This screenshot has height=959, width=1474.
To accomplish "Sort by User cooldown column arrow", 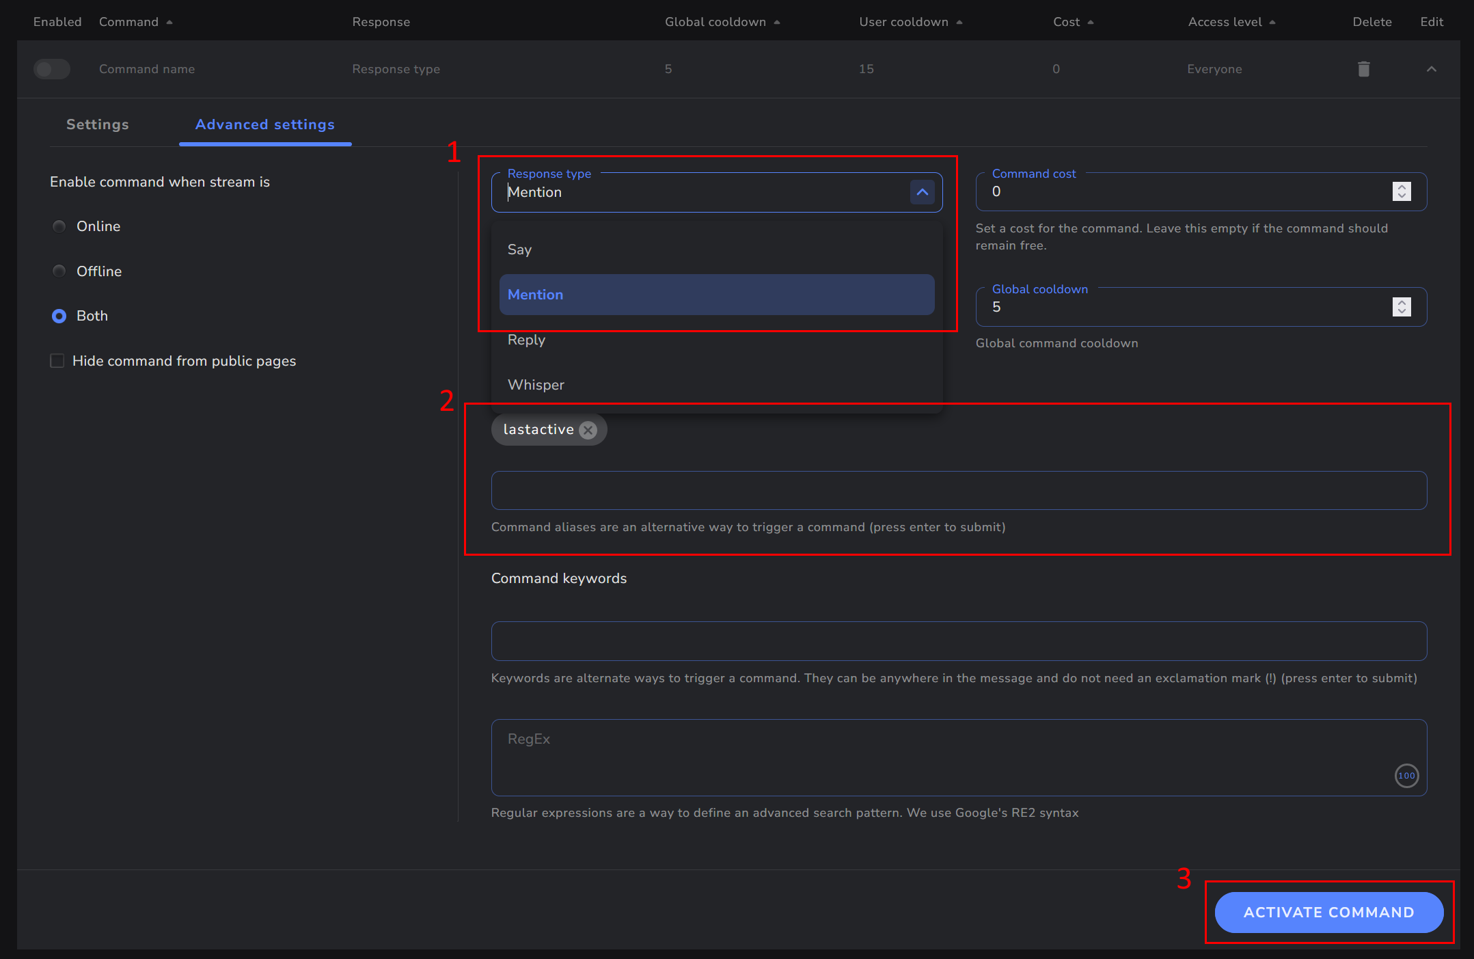I will pyautogui.click(x=959, y=23).
